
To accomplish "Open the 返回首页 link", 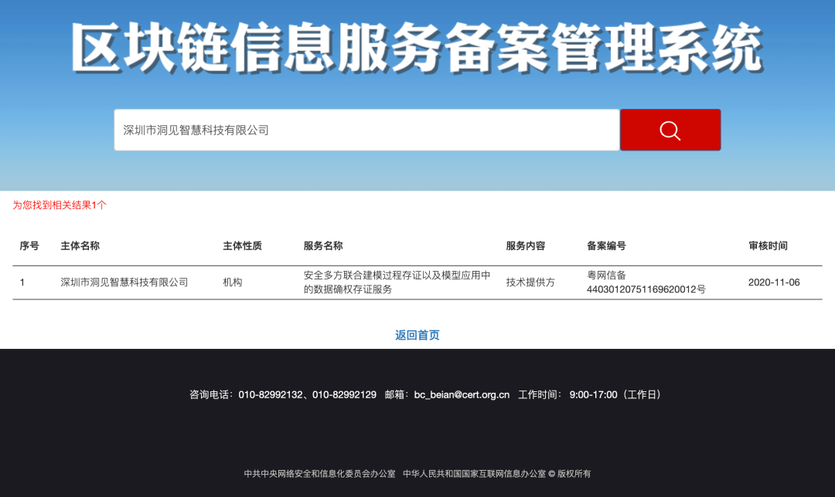I will tap(417, 335).
